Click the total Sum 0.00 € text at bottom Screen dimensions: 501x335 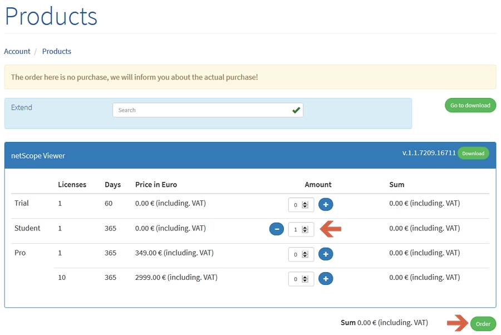[x=384, y=323]
